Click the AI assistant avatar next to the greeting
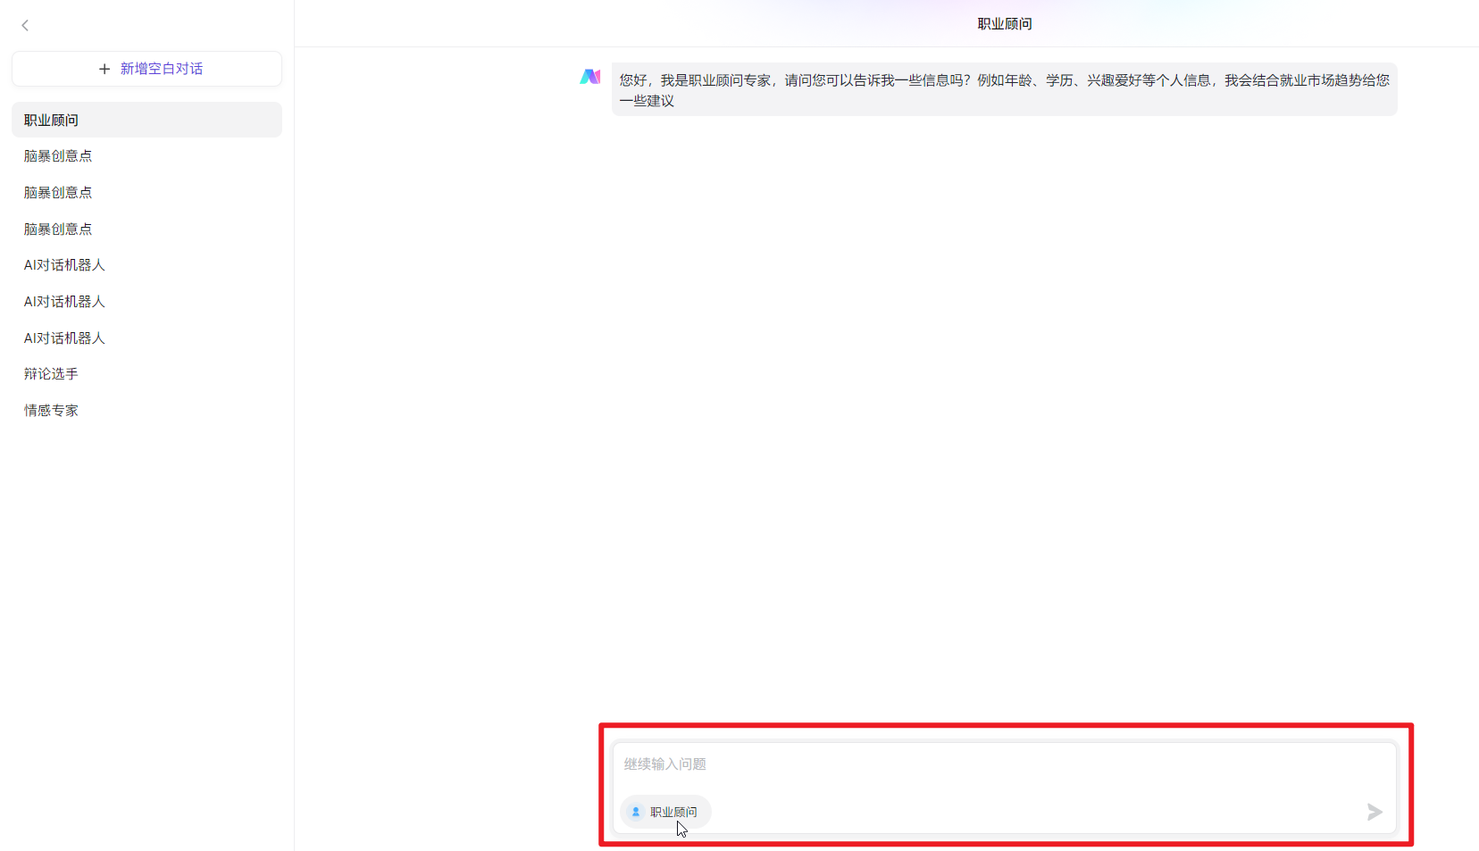This screenshot has width=1479, height=851. coord(590,76)
